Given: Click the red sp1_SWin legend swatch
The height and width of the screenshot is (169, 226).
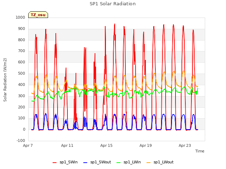Looking at the screenshot, I should coord(55,163).
